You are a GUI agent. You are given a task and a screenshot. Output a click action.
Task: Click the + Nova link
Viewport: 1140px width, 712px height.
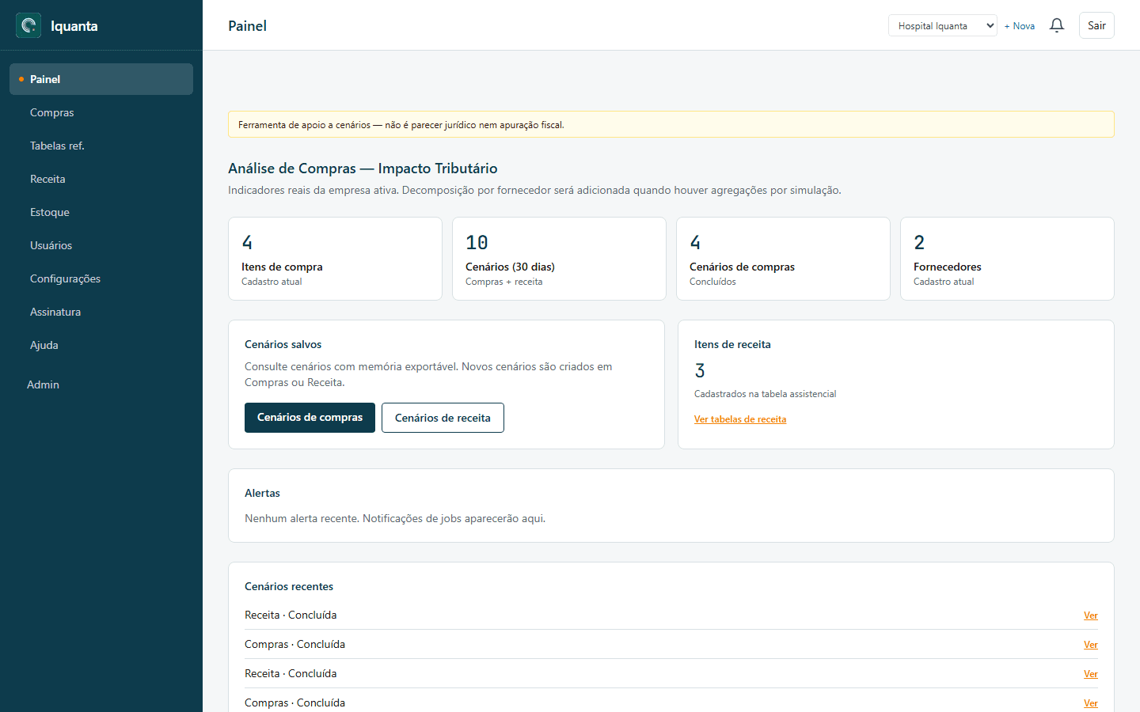pyautogui.click(x=1020, y=26)
